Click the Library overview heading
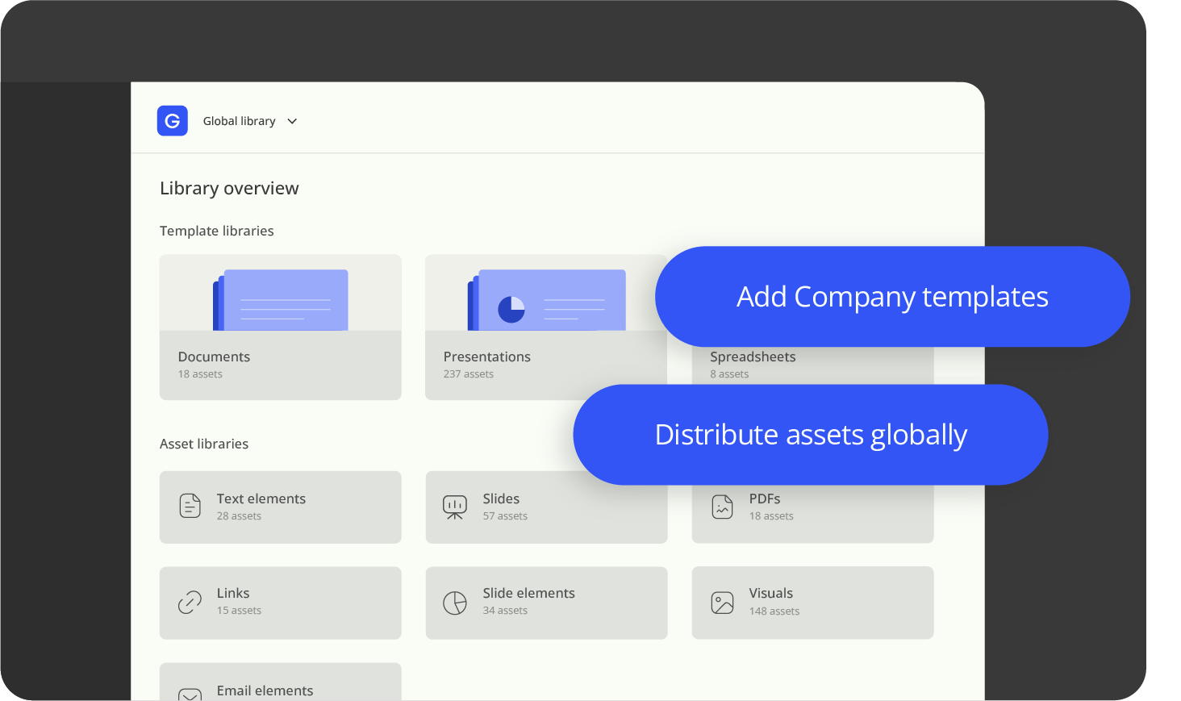The height and width of the screenshot is (701, 1181). click(229, 188)
